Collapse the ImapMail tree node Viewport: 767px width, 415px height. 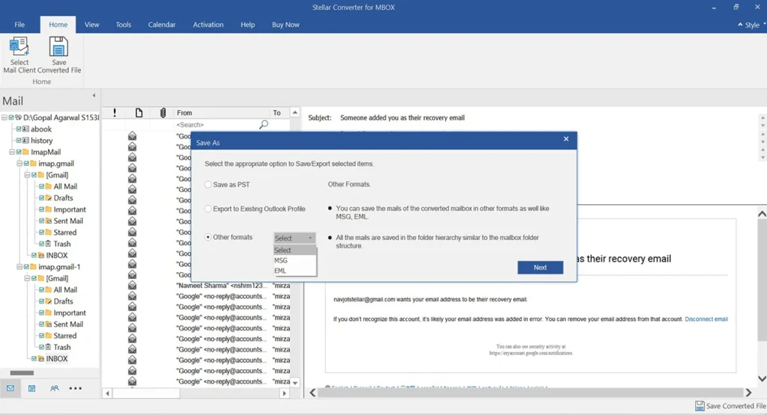12,152
